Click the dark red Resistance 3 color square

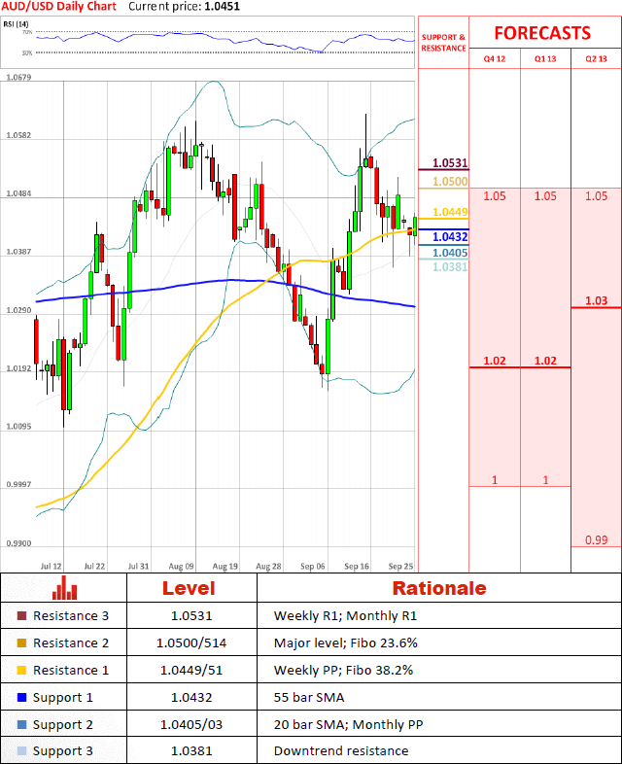(22, 616)
